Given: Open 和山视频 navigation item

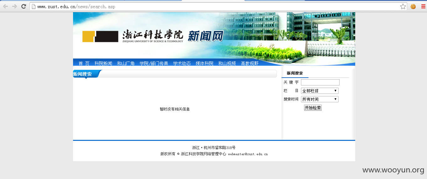Looking at the screenshot, I should [227, 63].
